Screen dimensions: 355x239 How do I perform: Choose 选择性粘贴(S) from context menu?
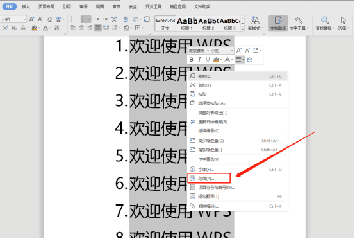point(238,103)
